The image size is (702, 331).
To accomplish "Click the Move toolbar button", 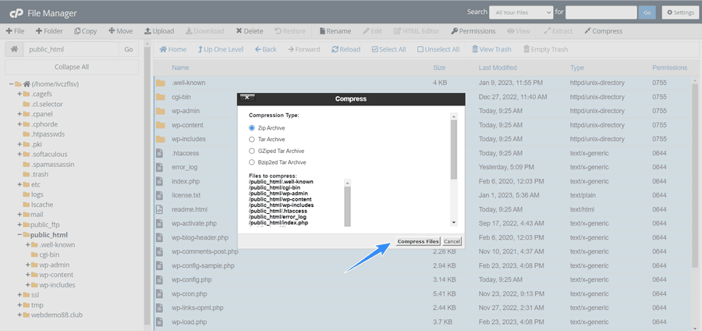I will point(120,31).
